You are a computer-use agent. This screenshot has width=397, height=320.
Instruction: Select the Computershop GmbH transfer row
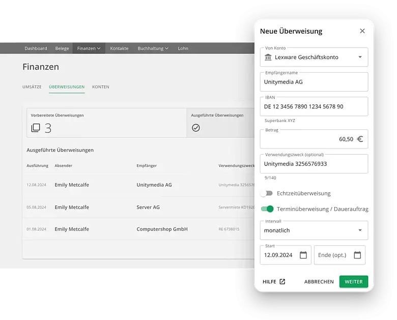(x=138, y=229)
